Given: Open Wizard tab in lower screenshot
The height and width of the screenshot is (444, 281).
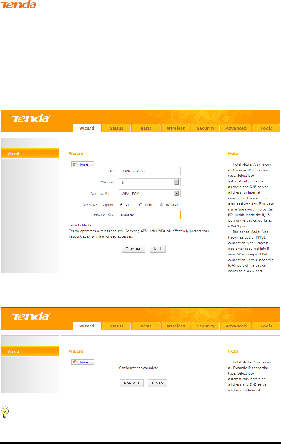Looking at the screenshot, I should tap(87, 326).
